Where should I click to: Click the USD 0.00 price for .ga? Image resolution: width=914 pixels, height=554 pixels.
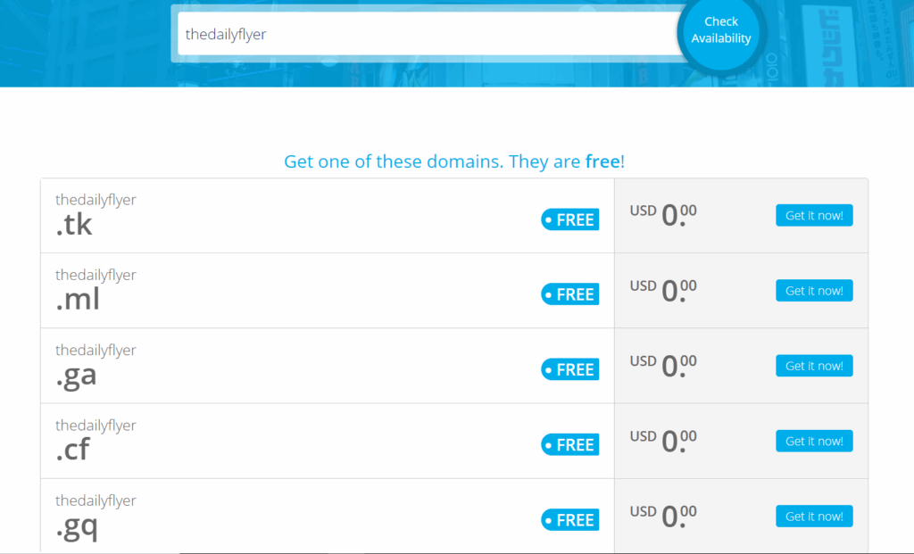(x=663, y=365)
